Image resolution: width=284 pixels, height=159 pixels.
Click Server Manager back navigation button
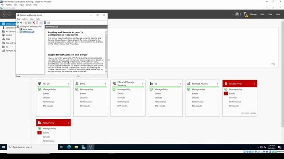point(5,14)
